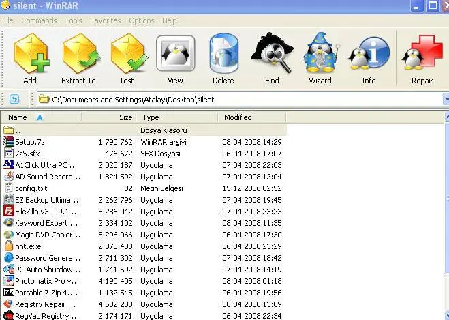Screen dimensions: 449x320
Task: Click the date 06.04.2008 19:56
Action: (252, 293)
